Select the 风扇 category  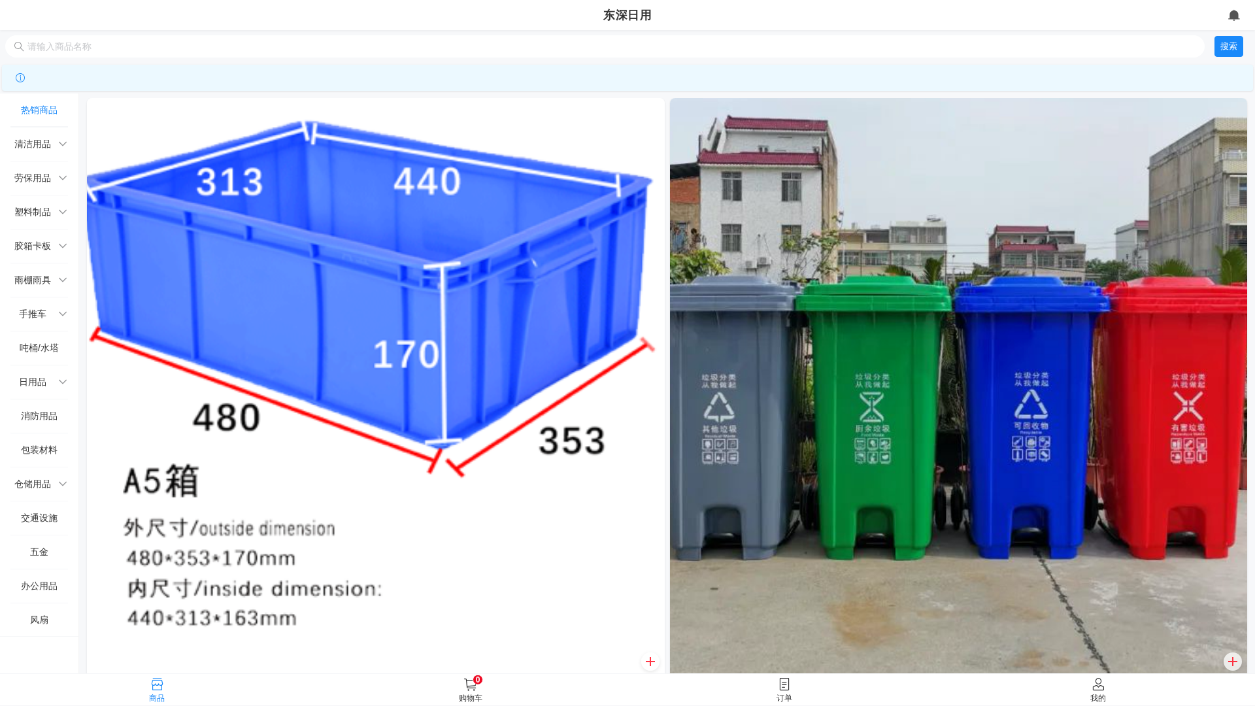point(39,620)
